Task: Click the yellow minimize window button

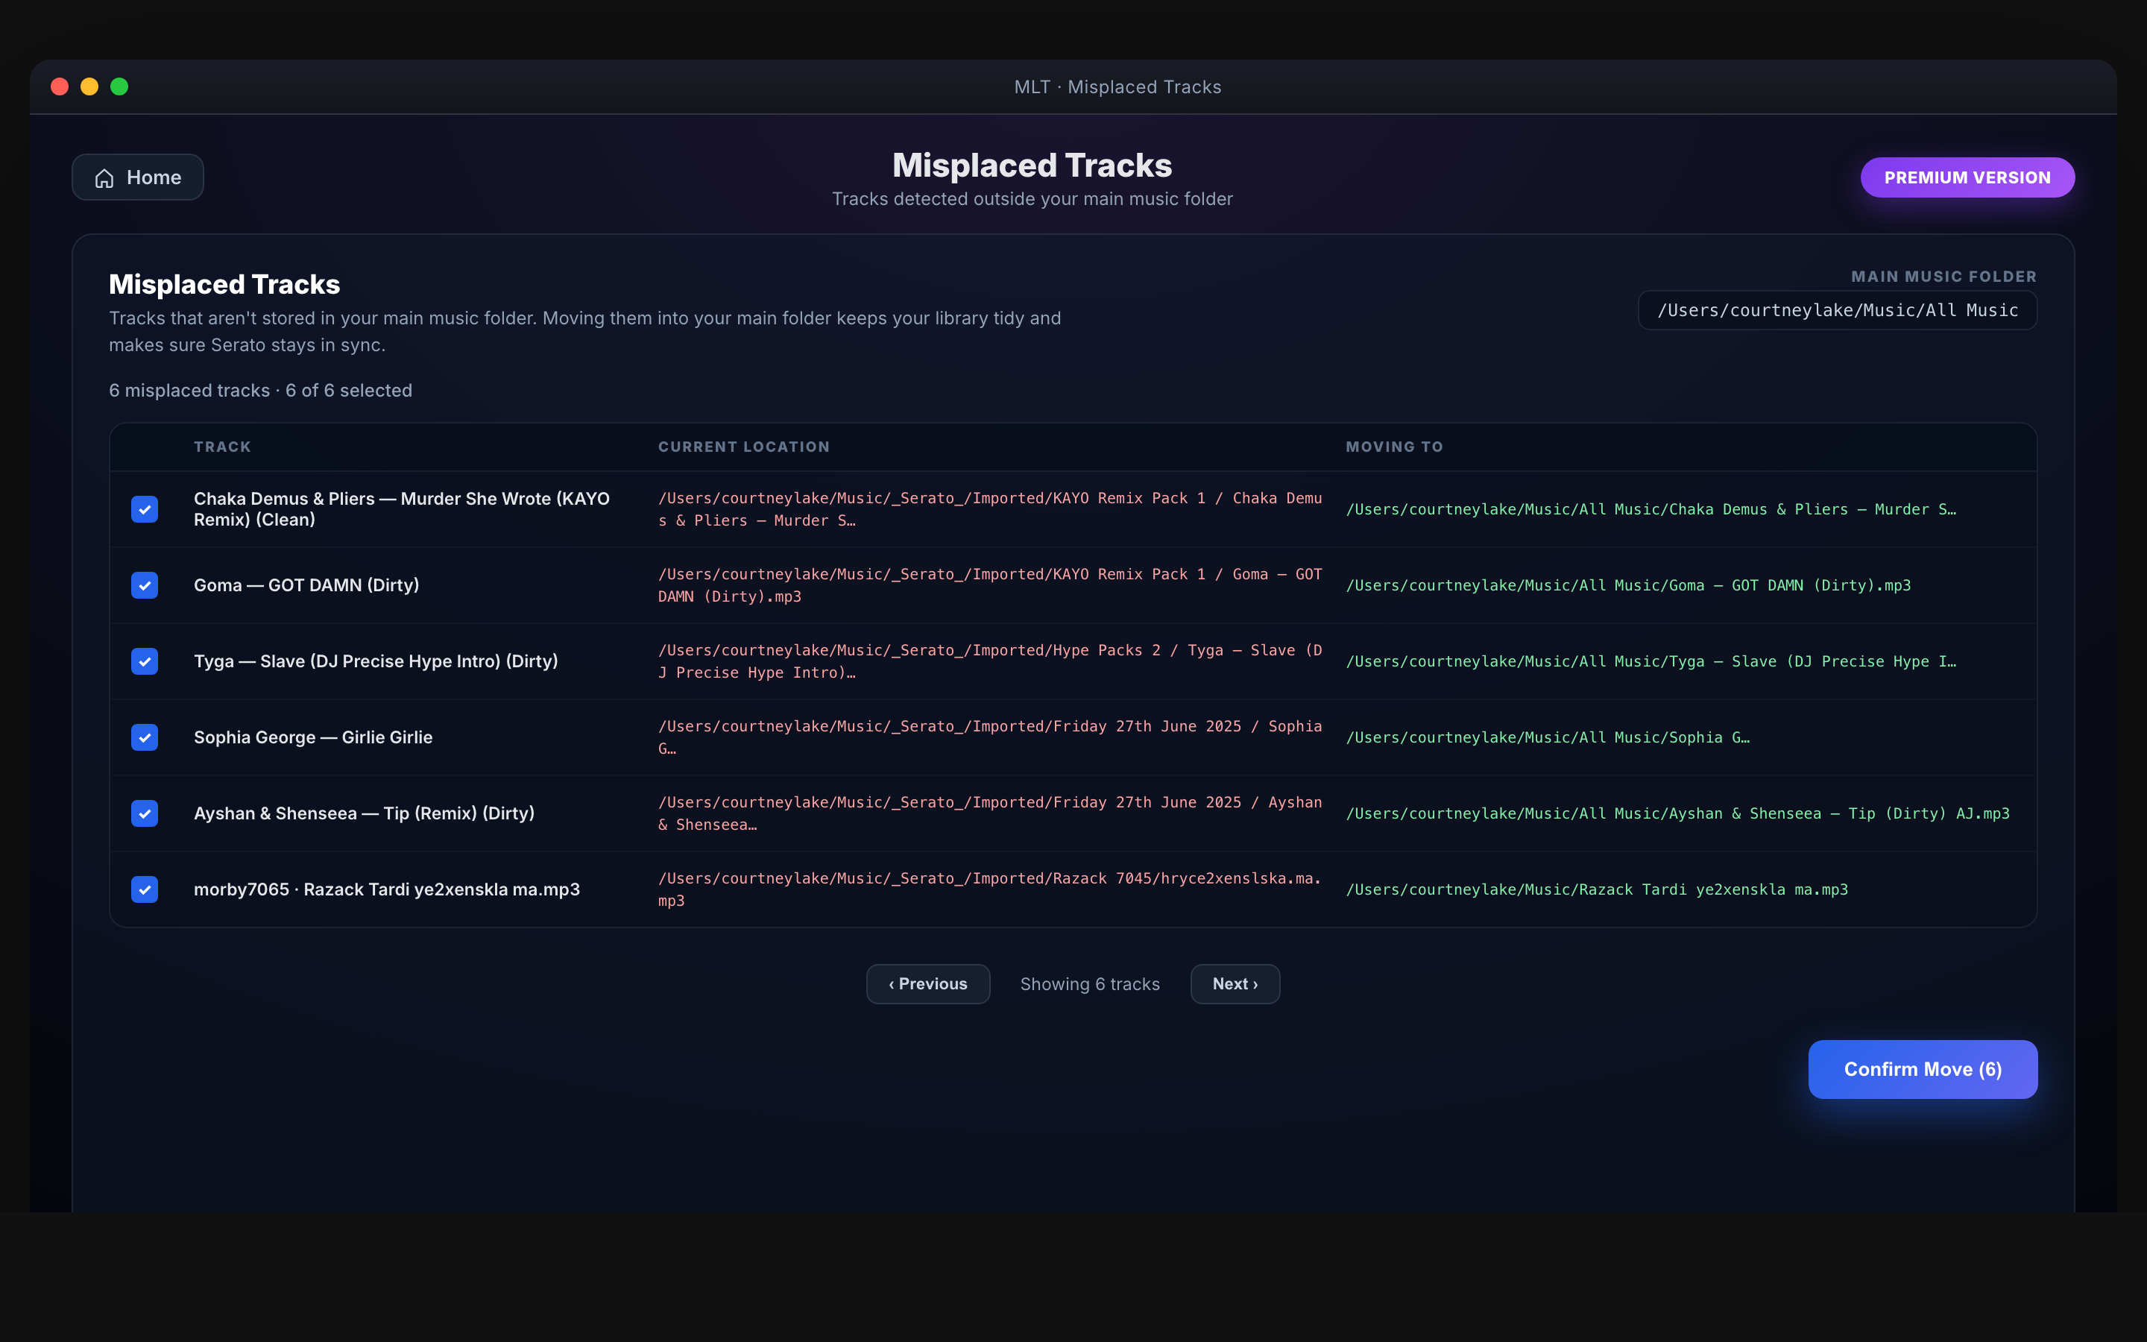Action: coord(89,86)
